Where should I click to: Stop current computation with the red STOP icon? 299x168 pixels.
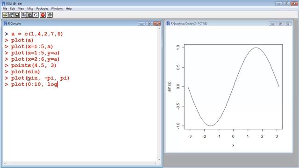(43, 15)
